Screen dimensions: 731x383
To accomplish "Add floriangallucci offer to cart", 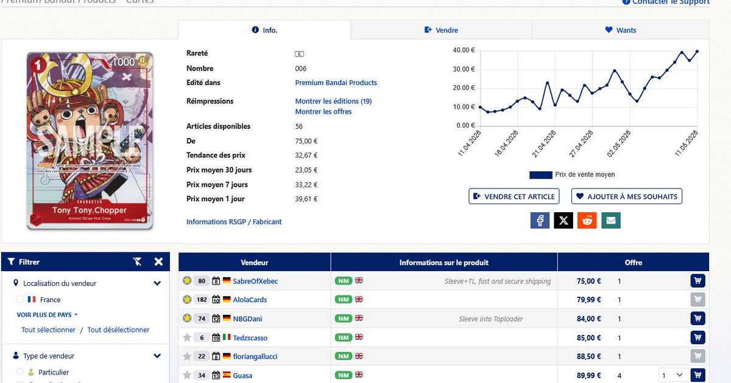I will (x=697, y=356).
